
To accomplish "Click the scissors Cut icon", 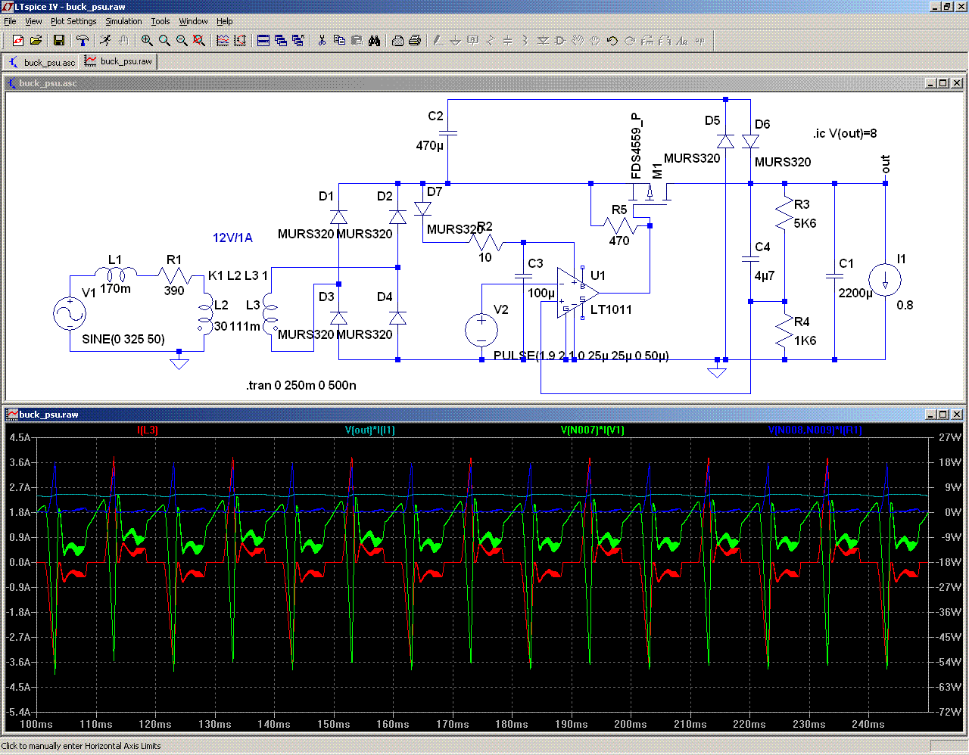I will tap(322, 41).
